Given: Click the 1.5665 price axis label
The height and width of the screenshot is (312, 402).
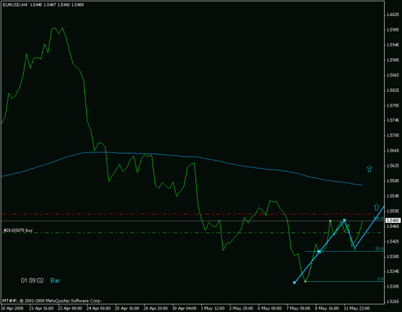Looking at the screenshot, I should [x=393, y=150].
